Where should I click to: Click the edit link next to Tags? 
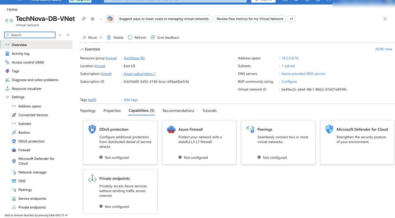92,100
